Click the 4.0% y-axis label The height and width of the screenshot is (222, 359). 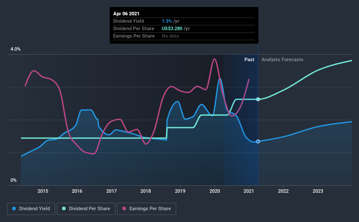point(15,49)
